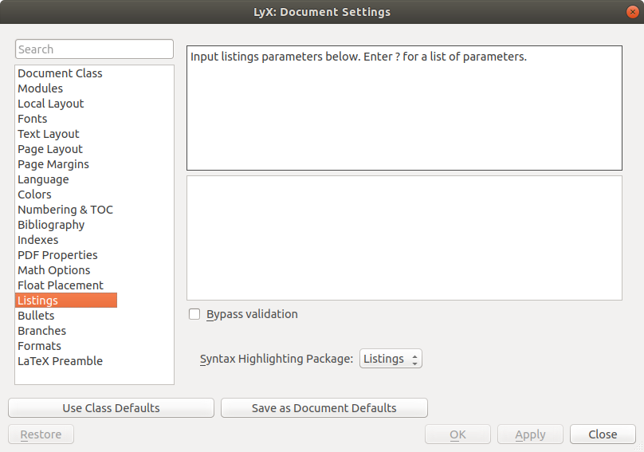Select the Fonts category
The height and width of the screenshot is (452, 644).
coord(33,119)
